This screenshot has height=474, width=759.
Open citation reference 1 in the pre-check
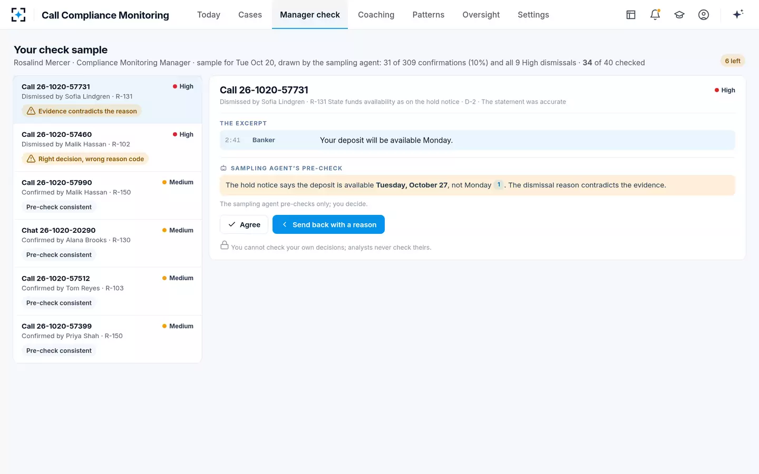click(x=499, y=185)
